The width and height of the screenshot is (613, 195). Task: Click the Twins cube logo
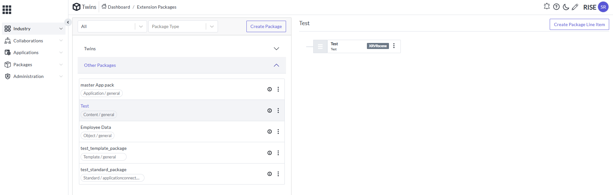click(x=76, y=7)
